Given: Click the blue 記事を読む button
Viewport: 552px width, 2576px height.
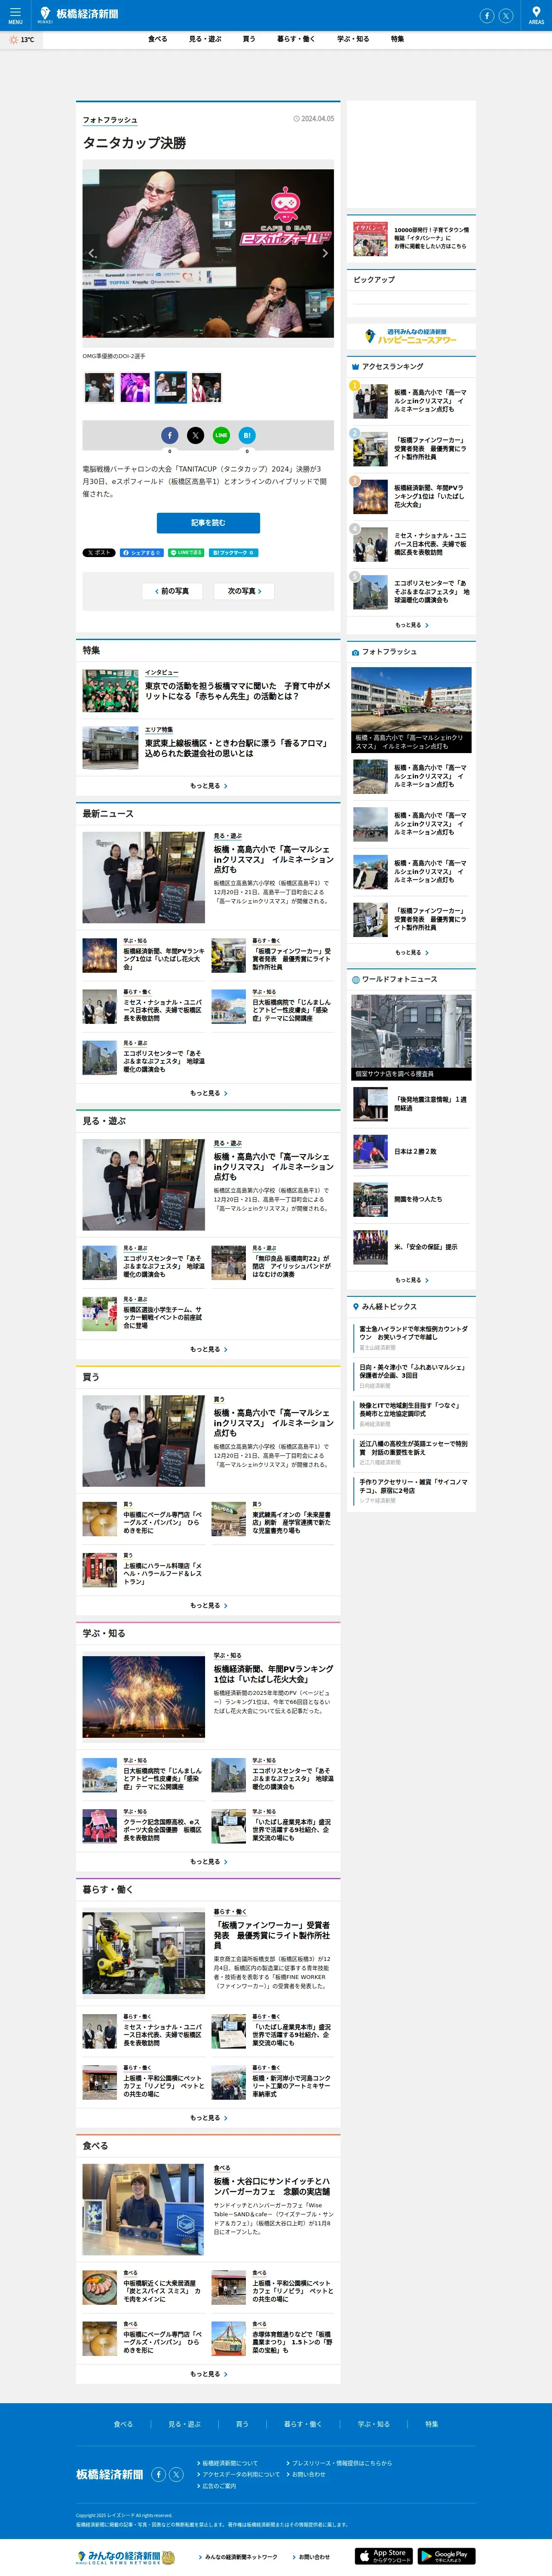Looking at the screenshot, I should (208, 523).
